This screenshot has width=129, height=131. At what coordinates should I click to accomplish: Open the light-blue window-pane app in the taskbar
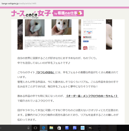pyautogui.click(x=82, y=128)
